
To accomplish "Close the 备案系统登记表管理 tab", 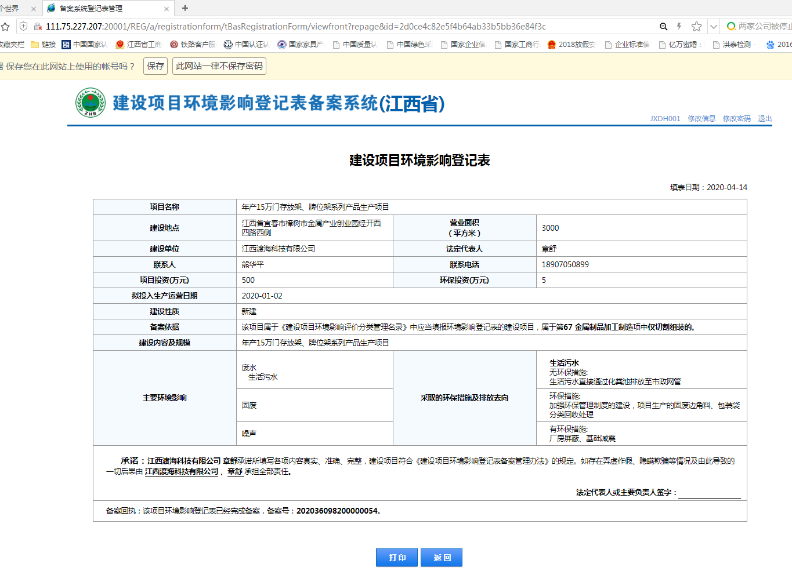I will (167, 9).
